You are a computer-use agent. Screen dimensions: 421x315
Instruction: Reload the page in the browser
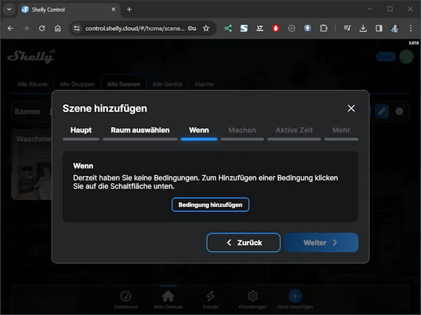pyautogui.click(x=41, y=28)
